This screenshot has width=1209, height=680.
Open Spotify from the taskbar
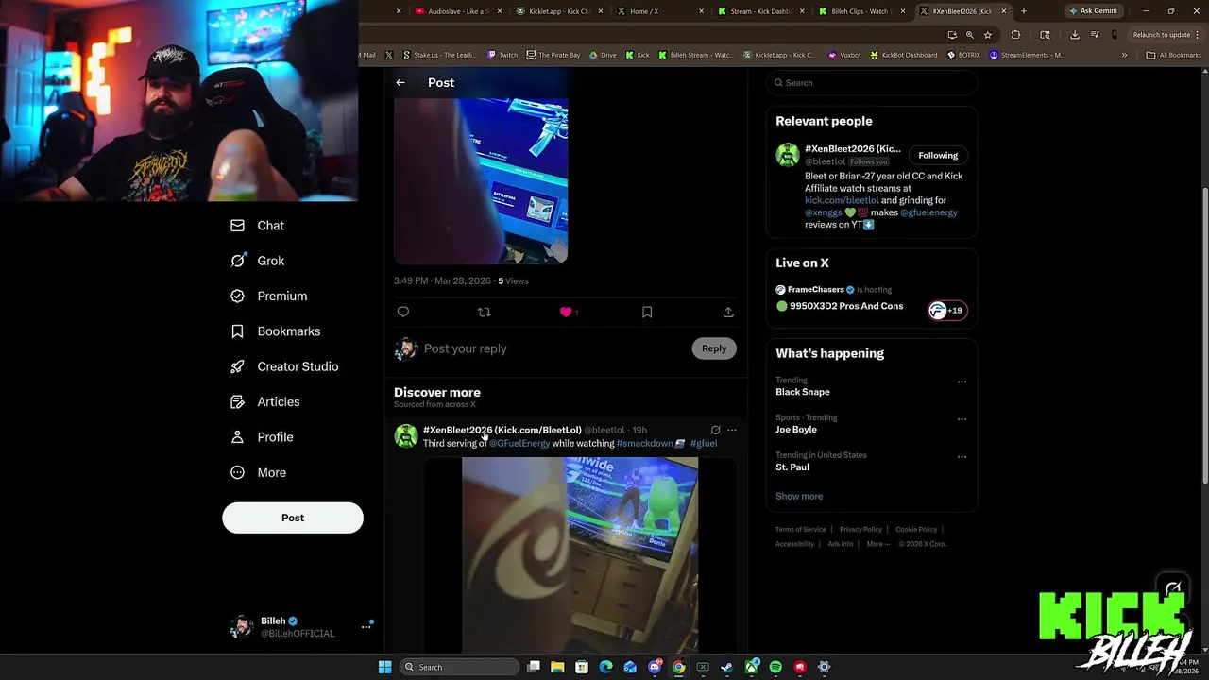775,667
